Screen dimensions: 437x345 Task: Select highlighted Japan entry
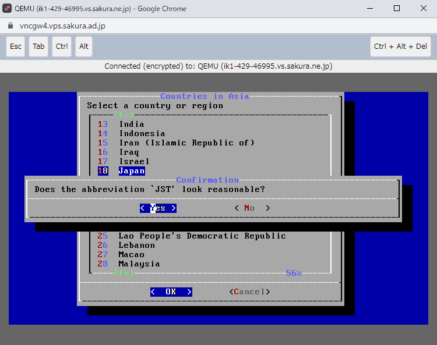point(131,171)
